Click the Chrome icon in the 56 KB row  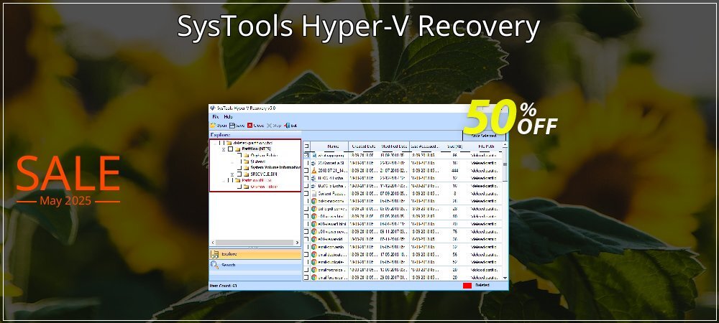click(x=313, y=254)
